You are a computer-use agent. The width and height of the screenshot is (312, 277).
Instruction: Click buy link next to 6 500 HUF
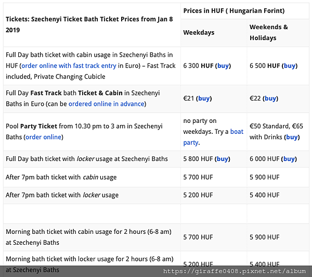(289, 66)
